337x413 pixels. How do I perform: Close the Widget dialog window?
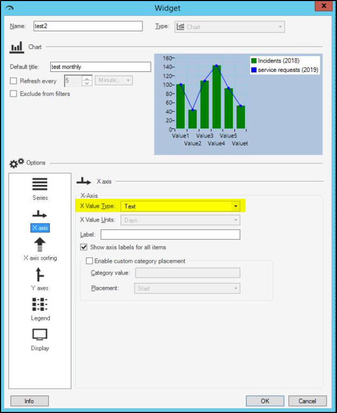point(323,7)
